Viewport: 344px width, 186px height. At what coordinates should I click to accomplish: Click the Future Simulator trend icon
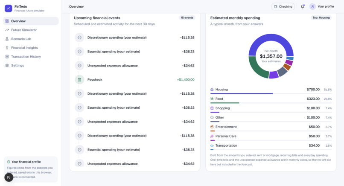(x=7, y=30)
